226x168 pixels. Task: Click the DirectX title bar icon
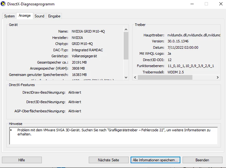pos(3,4)
